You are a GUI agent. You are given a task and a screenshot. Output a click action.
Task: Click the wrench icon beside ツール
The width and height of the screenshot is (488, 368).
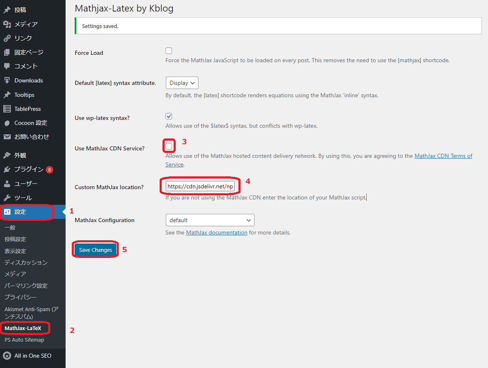[7, 198]
